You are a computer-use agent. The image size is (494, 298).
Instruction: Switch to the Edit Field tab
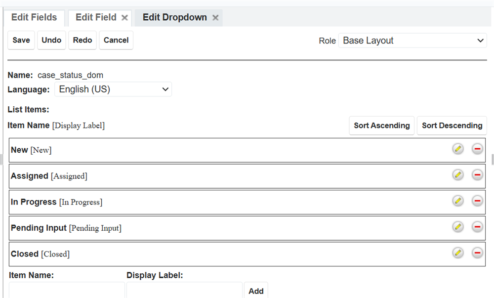coord(96,17)
